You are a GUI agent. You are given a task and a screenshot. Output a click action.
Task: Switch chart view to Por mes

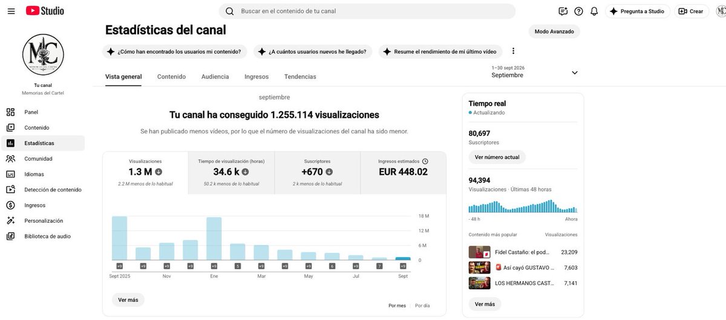397,306
